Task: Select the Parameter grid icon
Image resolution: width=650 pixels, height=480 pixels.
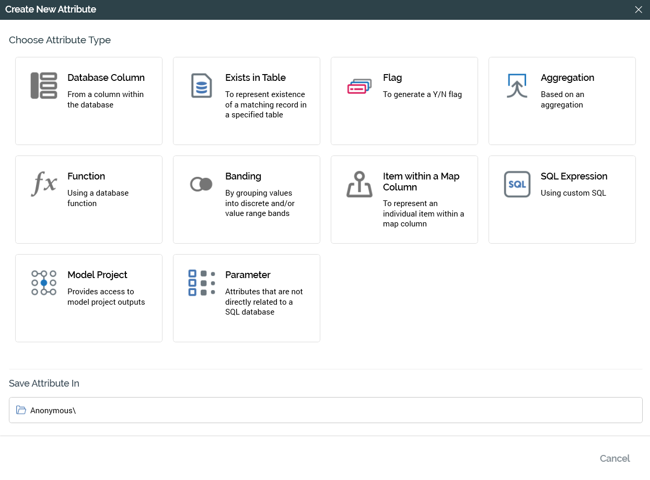Action: pos(202,283)
